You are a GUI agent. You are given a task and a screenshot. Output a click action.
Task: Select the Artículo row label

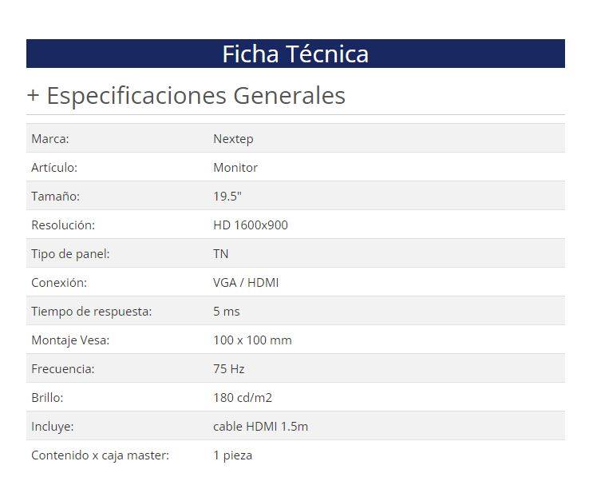[x=54, y=168]
